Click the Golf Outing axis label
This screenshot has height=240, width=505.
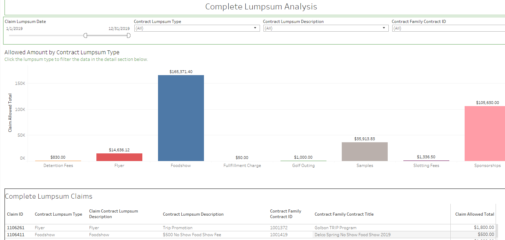[x=303, y=166]
